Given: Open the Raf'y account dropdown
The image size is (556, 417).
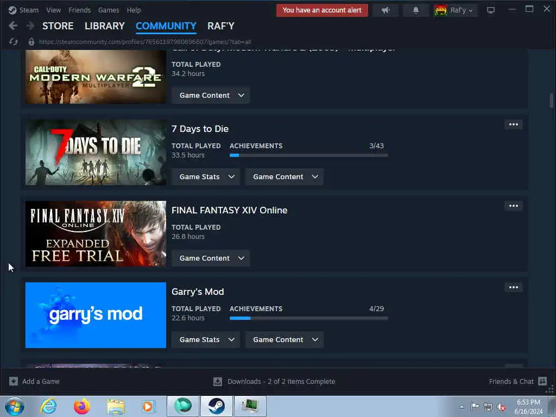Looking at the screenshot, I should point(462,10).
